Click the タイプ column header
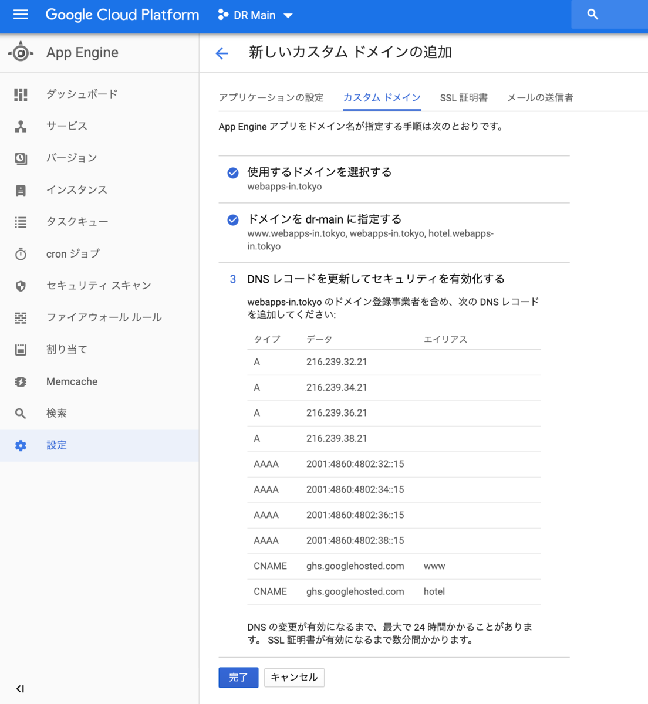This screenshot has width=648, height=704. (x=267, y=340)
